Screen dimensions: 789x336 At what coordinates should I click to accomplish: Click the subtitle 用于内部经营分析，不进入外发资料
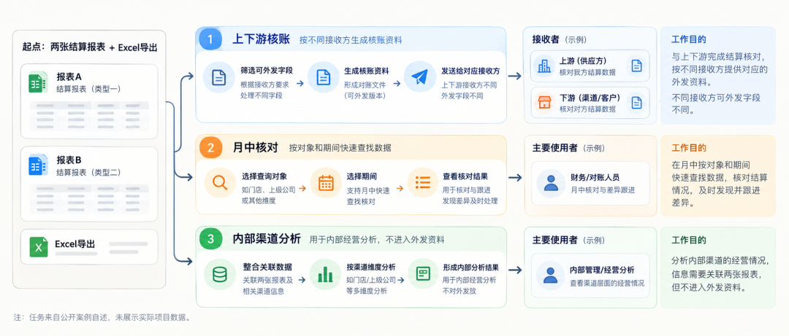click(376, 240)
